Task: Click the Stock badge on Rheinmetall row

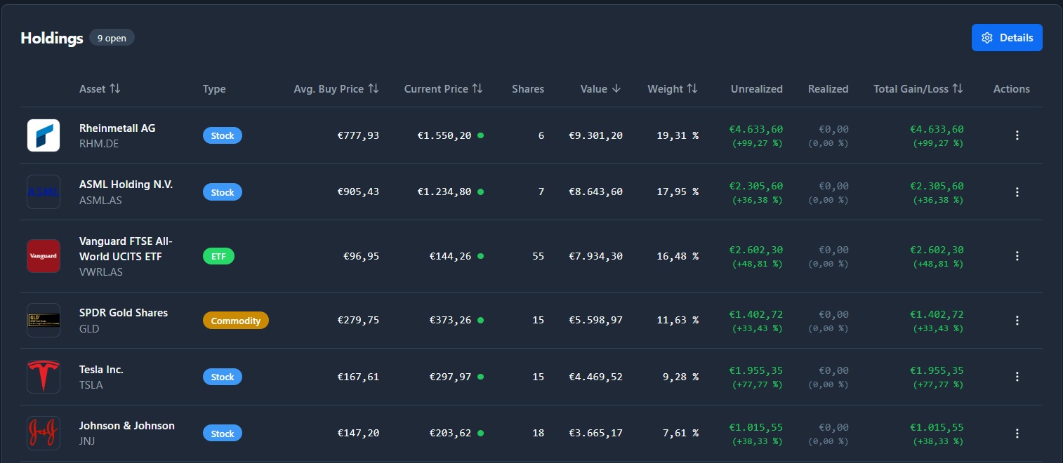Action: (x=223, y=135)
